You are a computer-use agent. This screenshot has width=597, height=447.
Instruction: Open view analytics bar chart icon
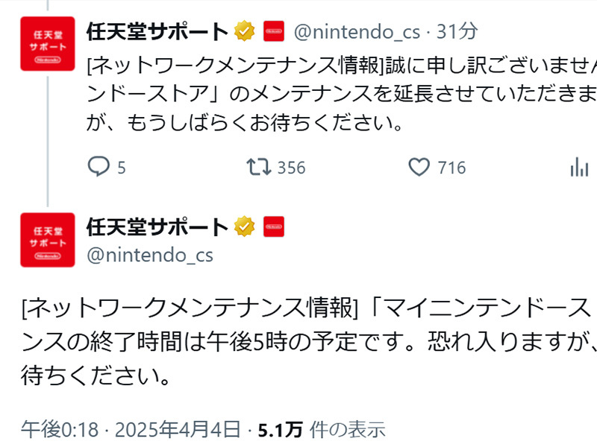[x=579, y=167]
